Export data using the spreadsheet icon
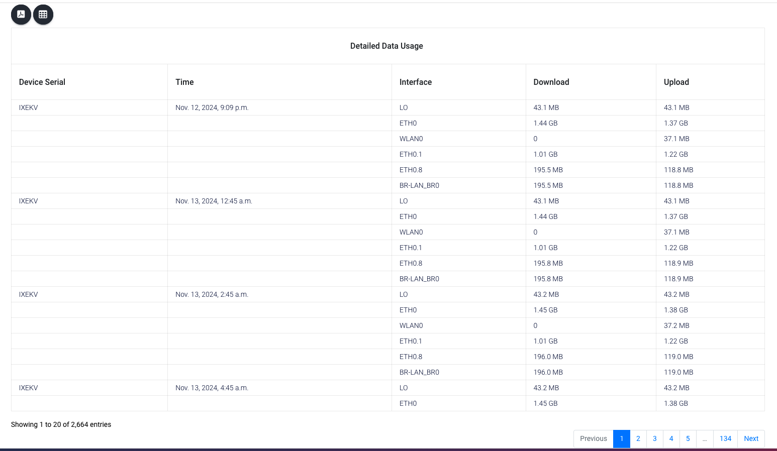Screen dimensions: 777x451 pos(43,15)
